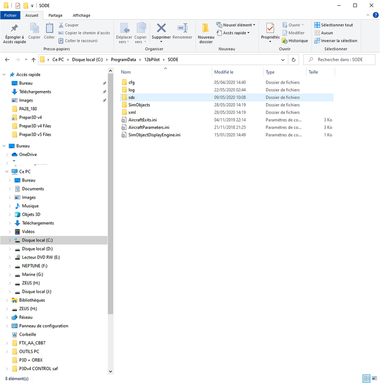The height and width of the screenshot is (383, 380).
Task: Click ProgramData in address path
Action: [123, 59]
